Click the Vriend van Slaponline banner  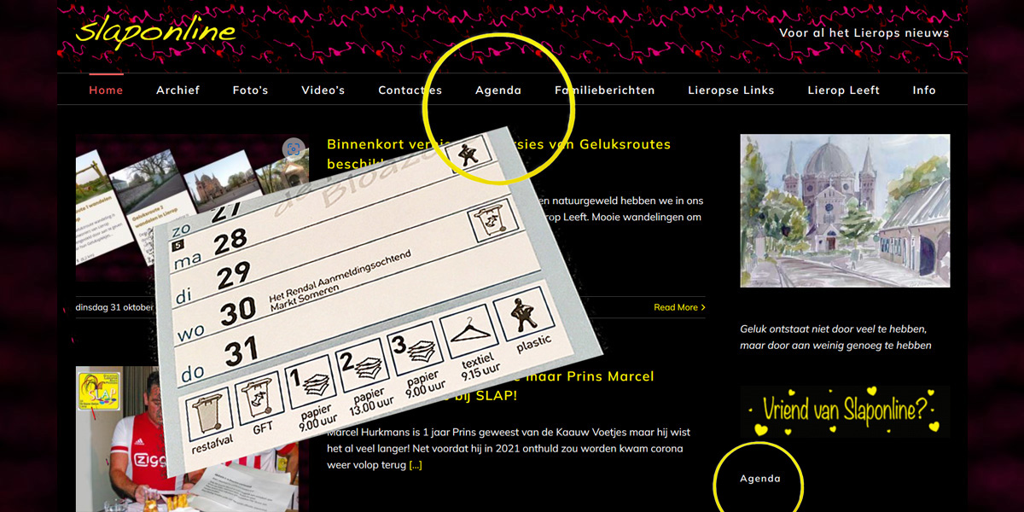click(x=845, y=410)
